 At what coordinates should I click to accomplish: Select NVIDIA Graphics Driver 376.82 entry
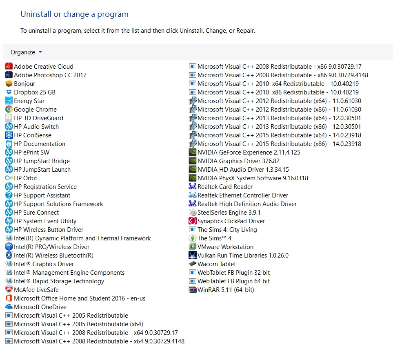[234, 161]
